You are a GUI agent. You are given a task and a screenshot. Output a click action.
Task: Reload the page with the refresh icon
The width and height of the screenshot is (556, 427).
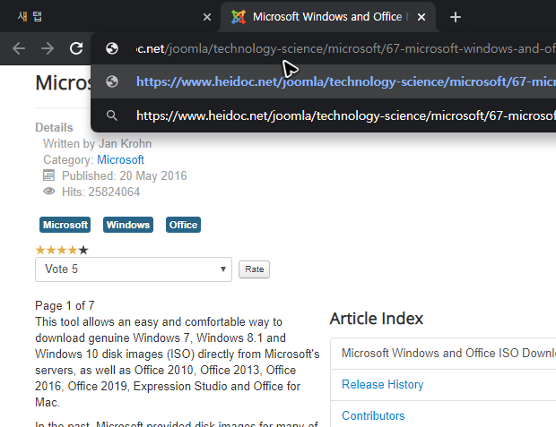[76, 48]
